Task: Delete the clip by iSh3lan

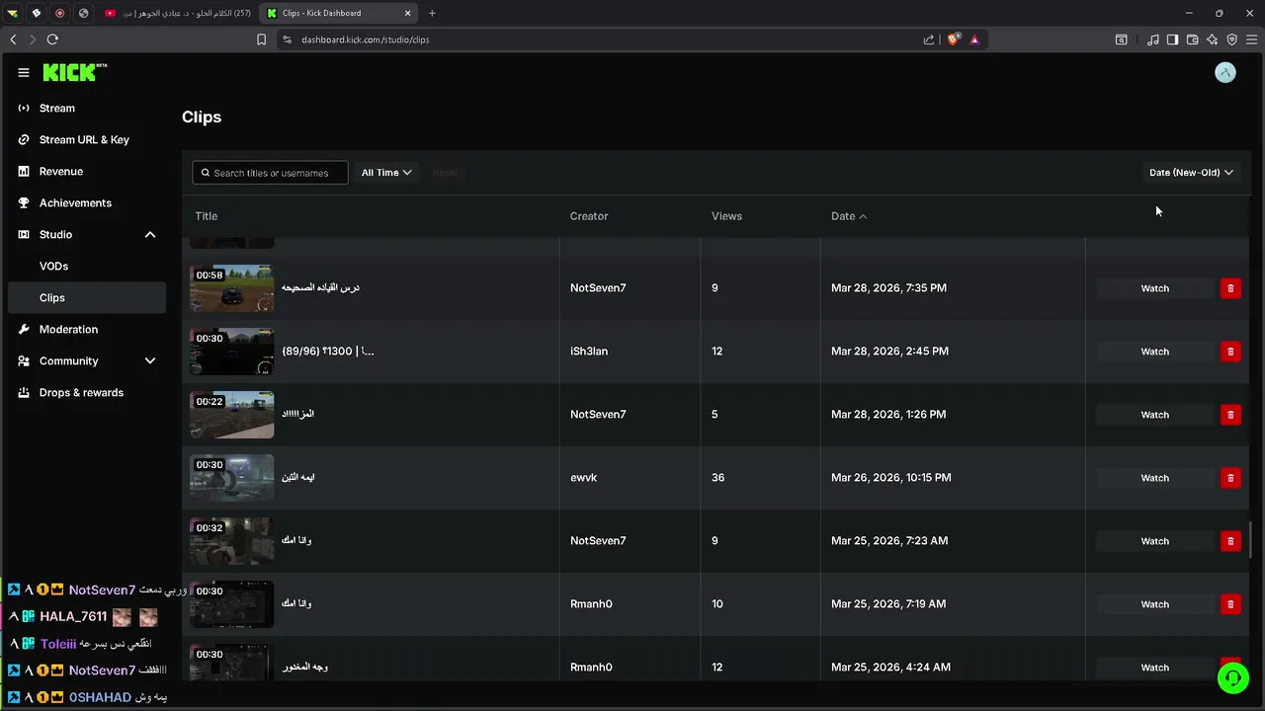Action: point(1230,352)
